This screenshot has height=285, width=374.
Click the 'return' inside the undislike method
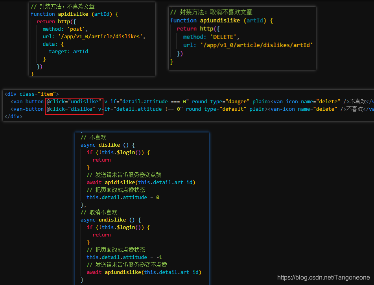tap(101, 235)
